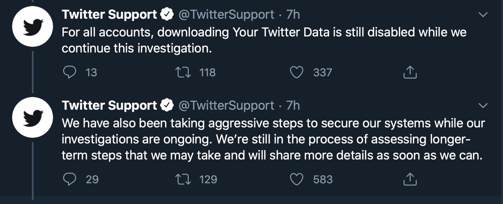Open the 7h timestamp of the Twitter Data tweet
The width and height of the screenshot is (503, 204).
pos(293,15)
